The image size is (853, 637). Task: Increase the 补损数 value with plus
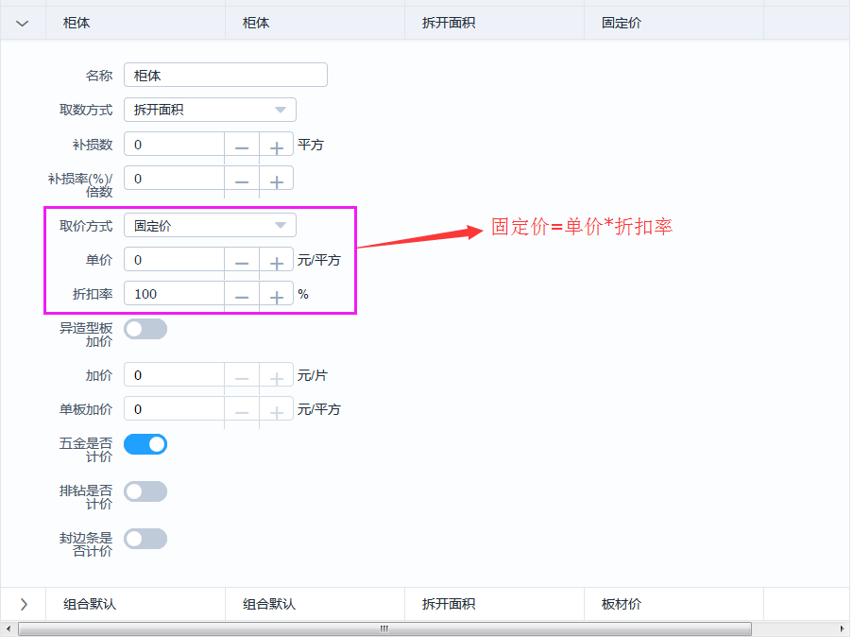coord(277,146)
